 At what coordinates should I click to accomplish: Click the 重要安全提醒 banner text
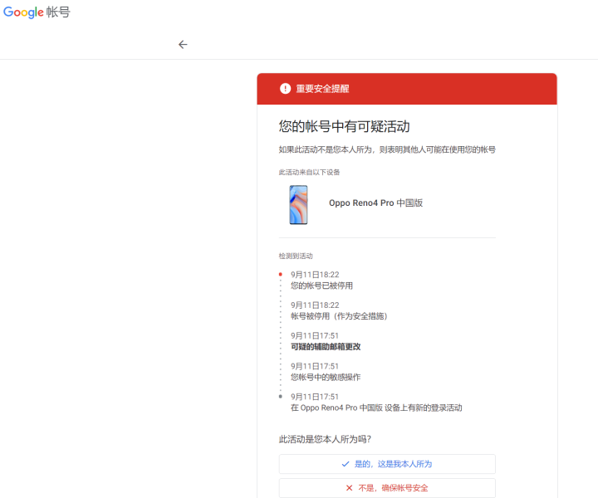point(322,89)
